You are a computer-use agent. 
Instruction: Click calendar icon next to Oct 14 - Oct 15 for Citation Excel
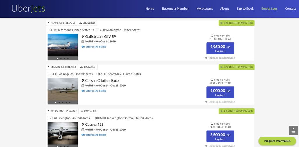tap(83, 86)
